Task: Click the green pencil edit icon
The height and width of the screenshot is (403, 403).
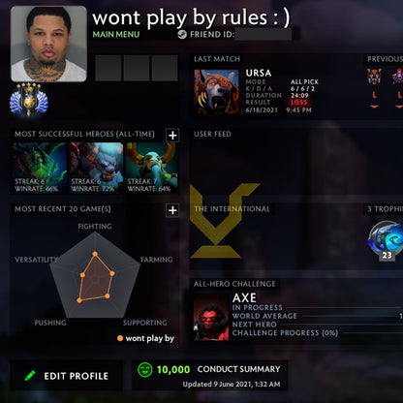Action: (30, 376)
